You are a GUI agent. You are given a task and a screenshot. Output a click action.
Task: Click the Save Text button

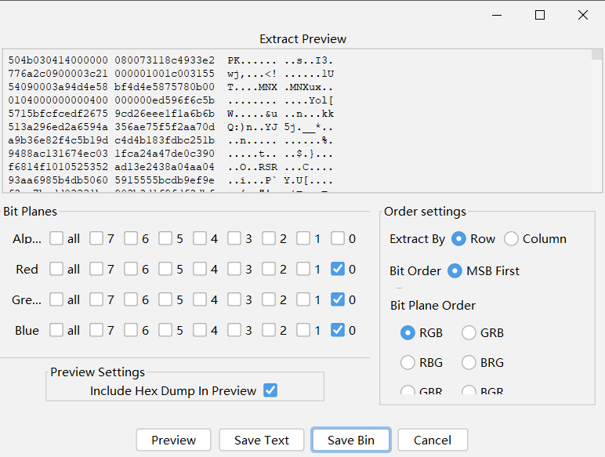(261, 440)
